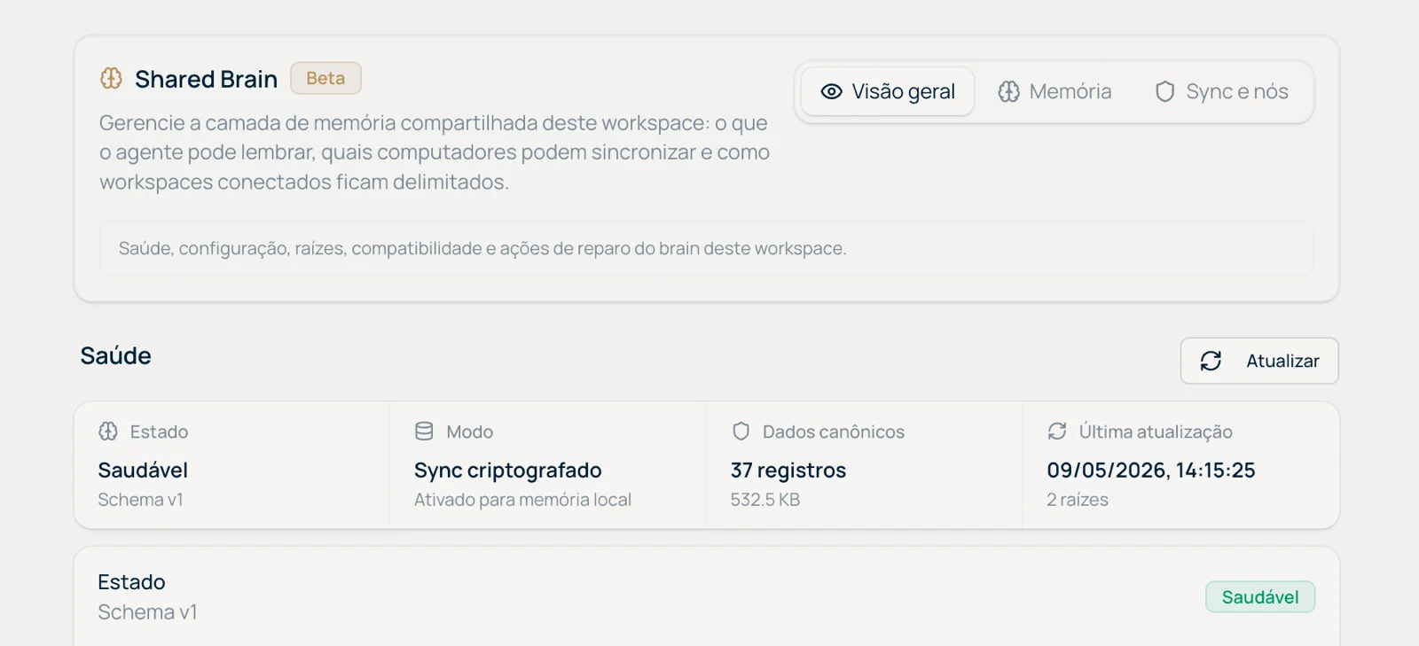Click the Saúde, configuração, raízes description box
This screenshot has height=646, width=1419.
click(x=706, y=248)
